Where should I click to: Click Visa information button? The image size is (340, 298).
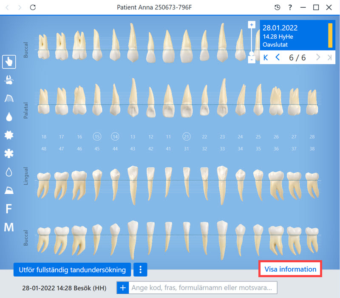coord(290,269)
